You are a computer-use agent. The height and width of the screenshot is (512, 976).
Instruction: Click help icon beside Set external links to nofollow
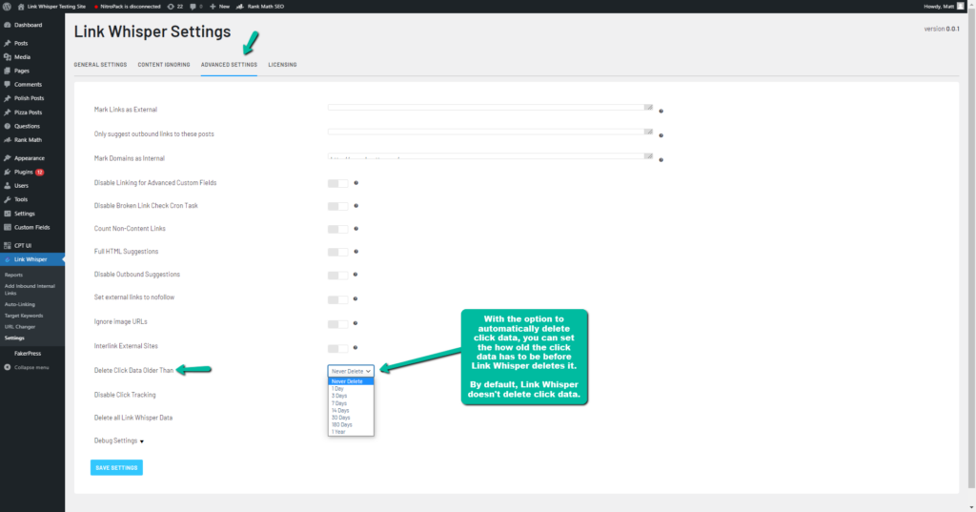point(356,299)
